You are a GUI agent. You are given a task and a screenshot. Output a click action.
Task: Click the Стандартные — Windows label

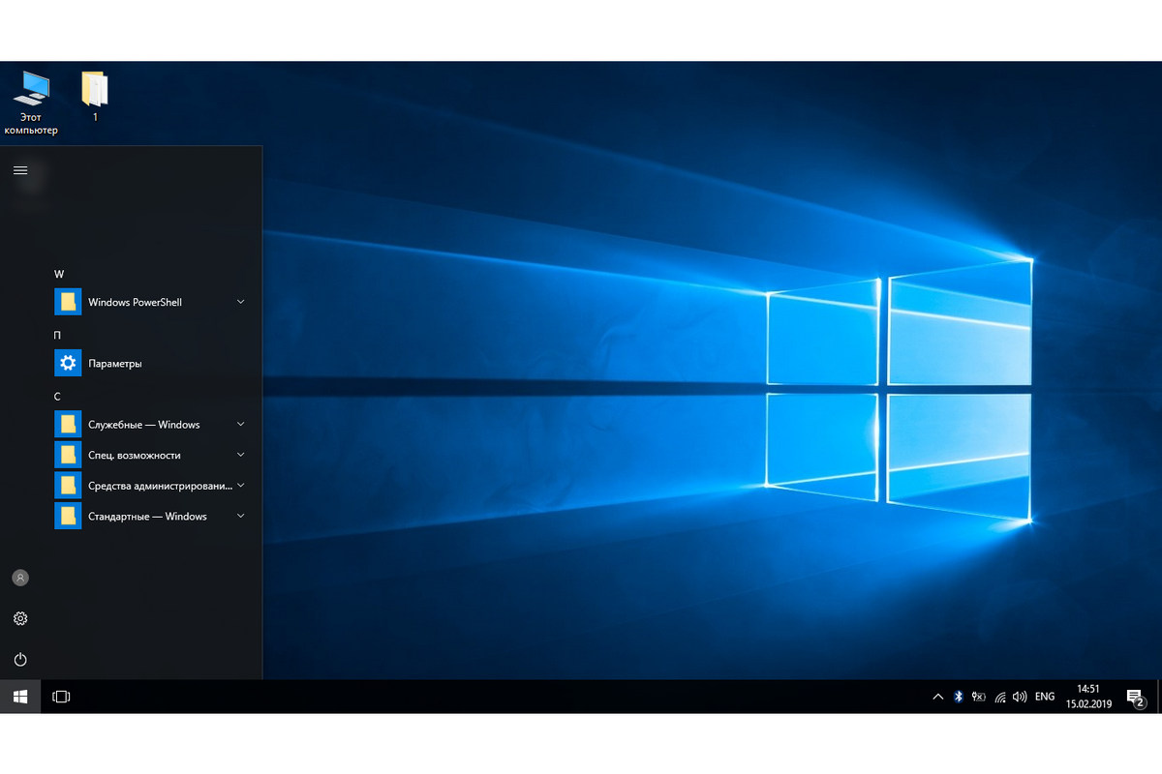click(147, 517)
